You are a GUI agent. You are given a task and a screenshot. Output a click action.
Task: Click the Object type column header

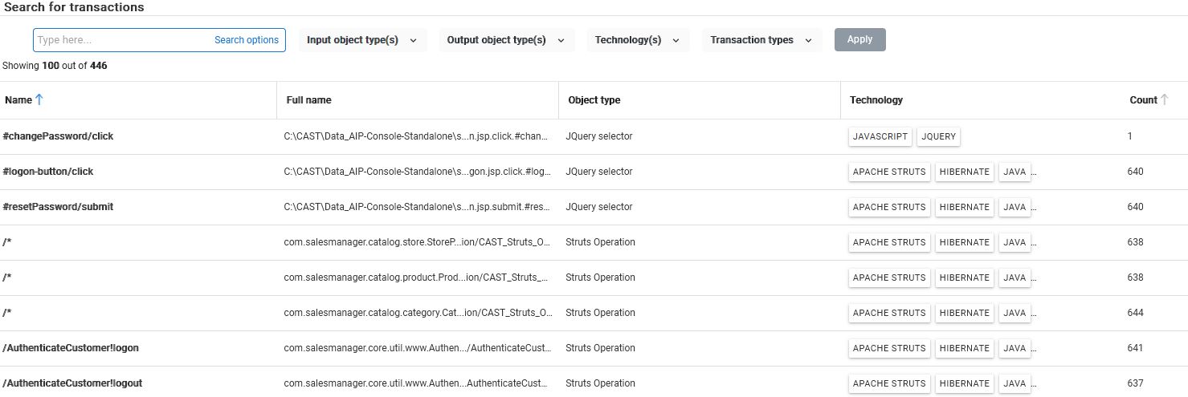594,100
